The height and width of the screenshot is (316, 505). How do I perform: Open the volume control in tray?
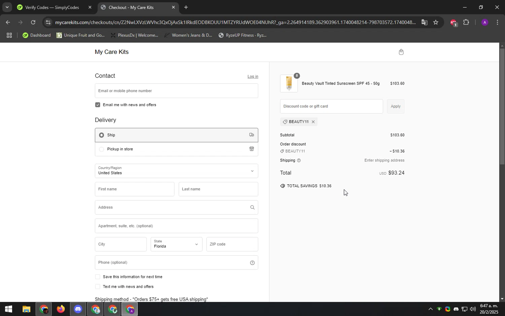473,309
